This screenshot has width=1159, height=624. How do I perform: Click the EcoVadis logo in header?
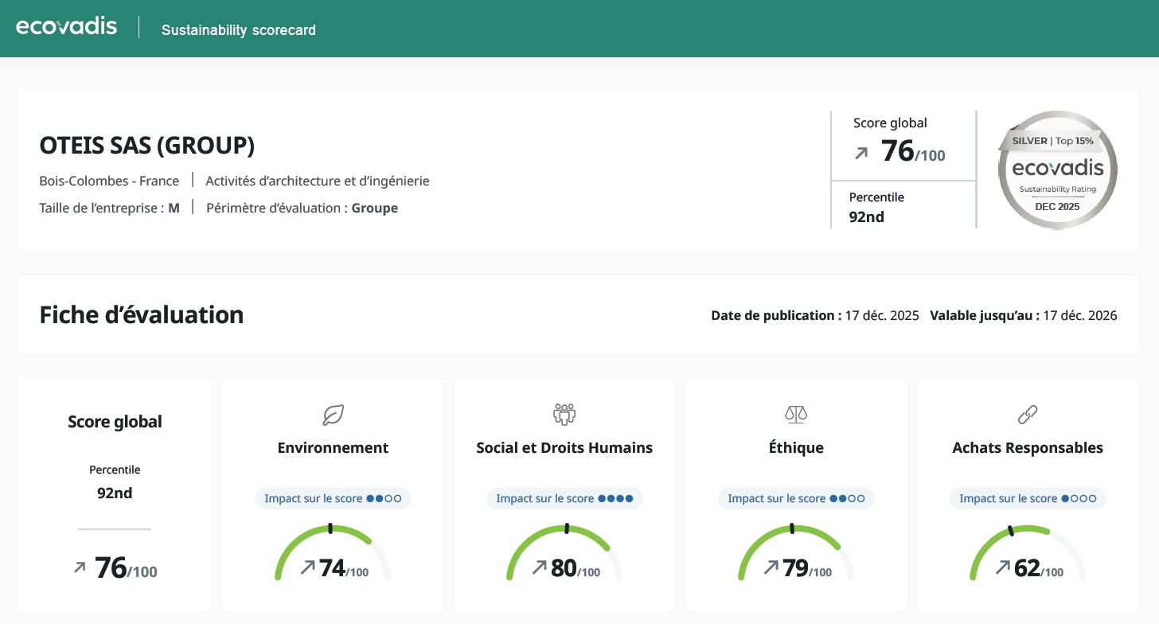[67, 27]
